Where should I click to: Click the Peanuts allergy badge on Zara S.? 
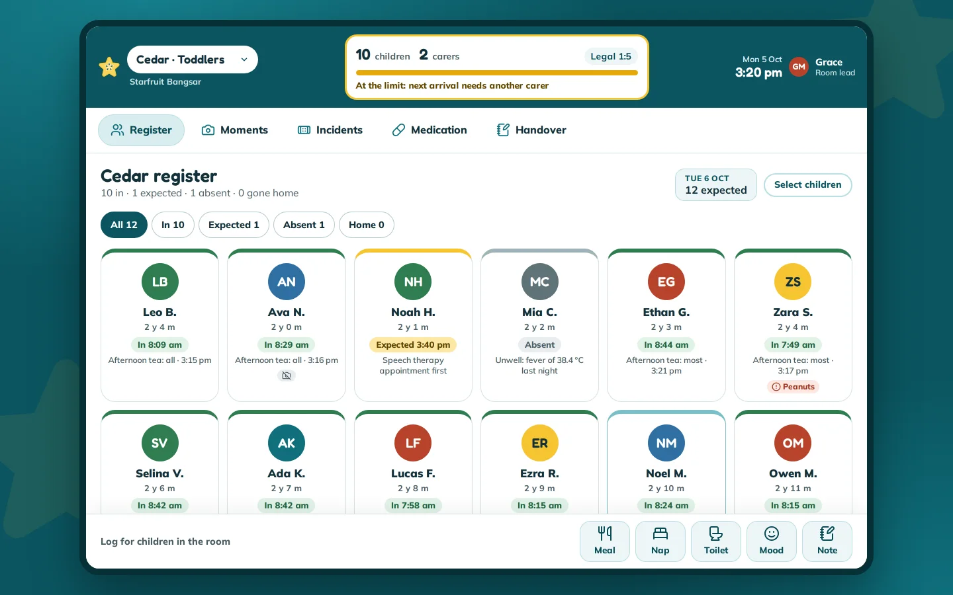(793, 387)
